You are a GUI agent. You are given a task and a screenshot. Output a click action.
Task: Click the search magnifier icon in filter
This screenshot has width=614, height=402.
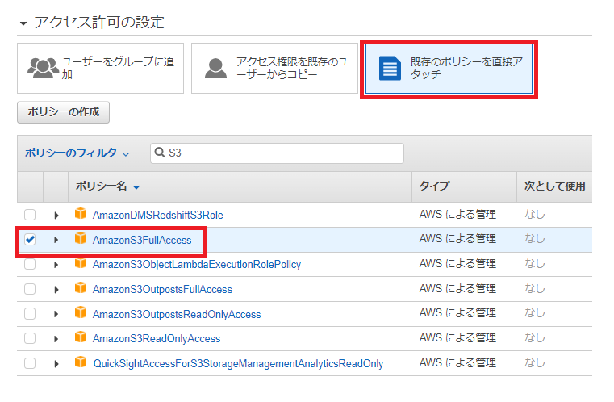[160, 153]
